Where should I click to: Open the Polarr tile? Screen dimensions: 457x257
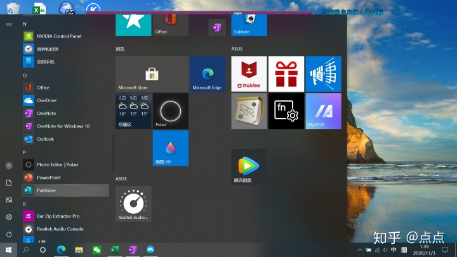(x=171, y=111)
